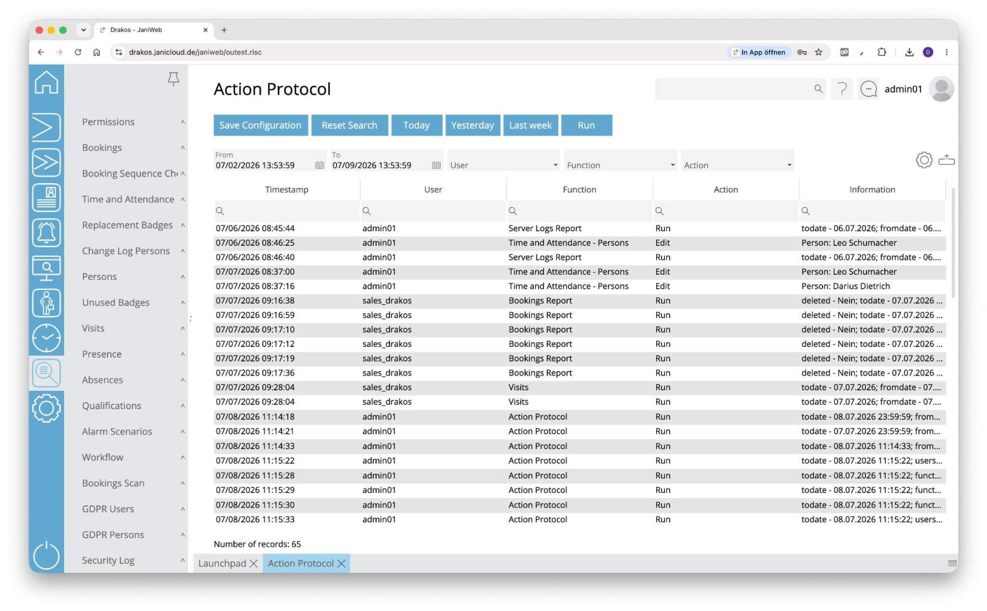Open the clock sidebar icon
The width and height of the screenshot is (987, 611).
pyautogui.click(x=46, y=338)
